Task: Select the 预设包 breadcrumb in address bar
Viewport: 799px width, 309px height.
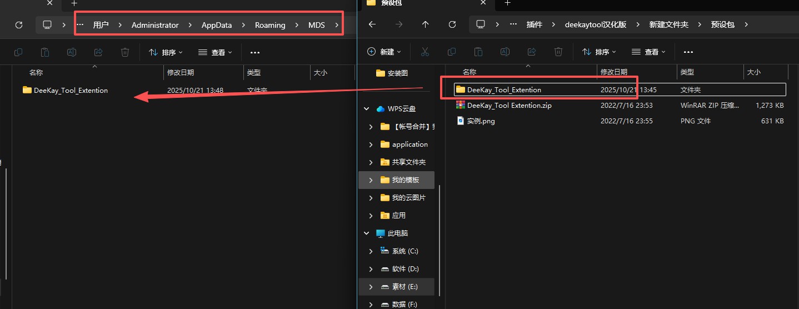Action: [x=723, y=24]
